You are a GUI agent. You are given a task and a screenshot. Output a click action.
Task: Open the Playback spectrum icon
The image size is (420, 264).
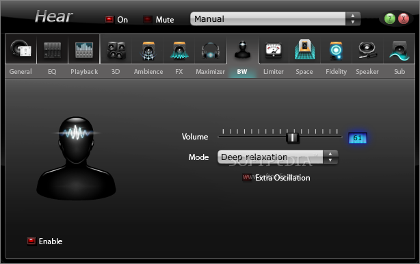tap(84, 50)
